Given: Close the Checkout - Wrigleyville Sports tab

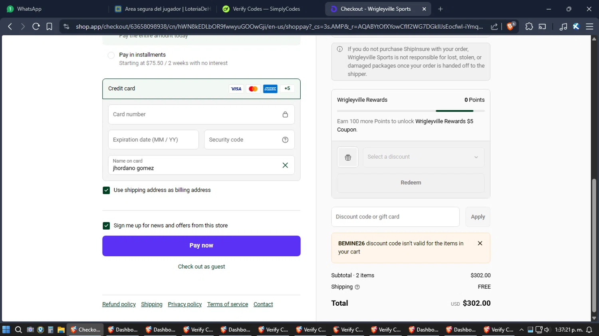Looking at the screenshot, I should click(x=424, y=9).
